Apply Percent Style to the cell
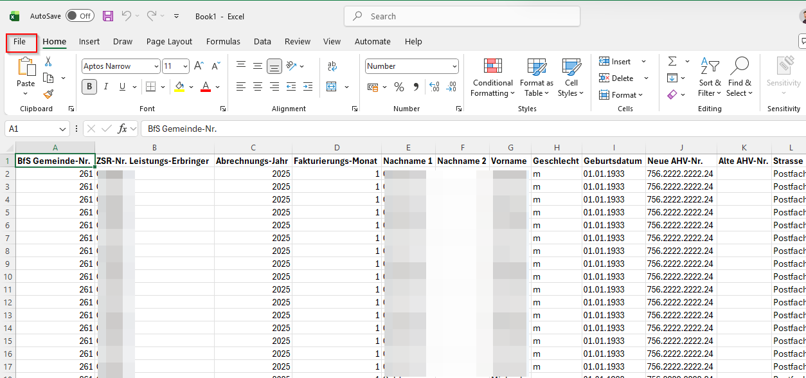 click(x=399, y=87)
